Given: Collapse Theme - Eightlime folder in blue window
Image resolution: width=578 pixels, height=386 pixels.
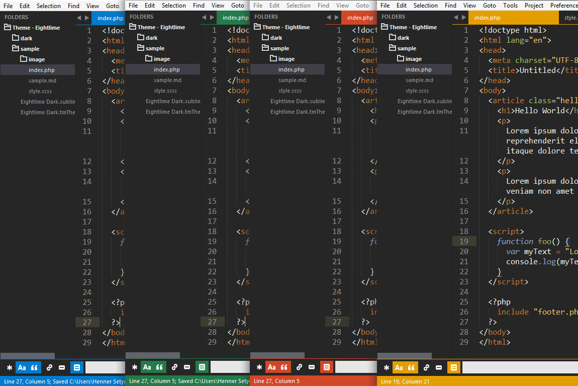Looking at the screenshot, I should [8, 27].
